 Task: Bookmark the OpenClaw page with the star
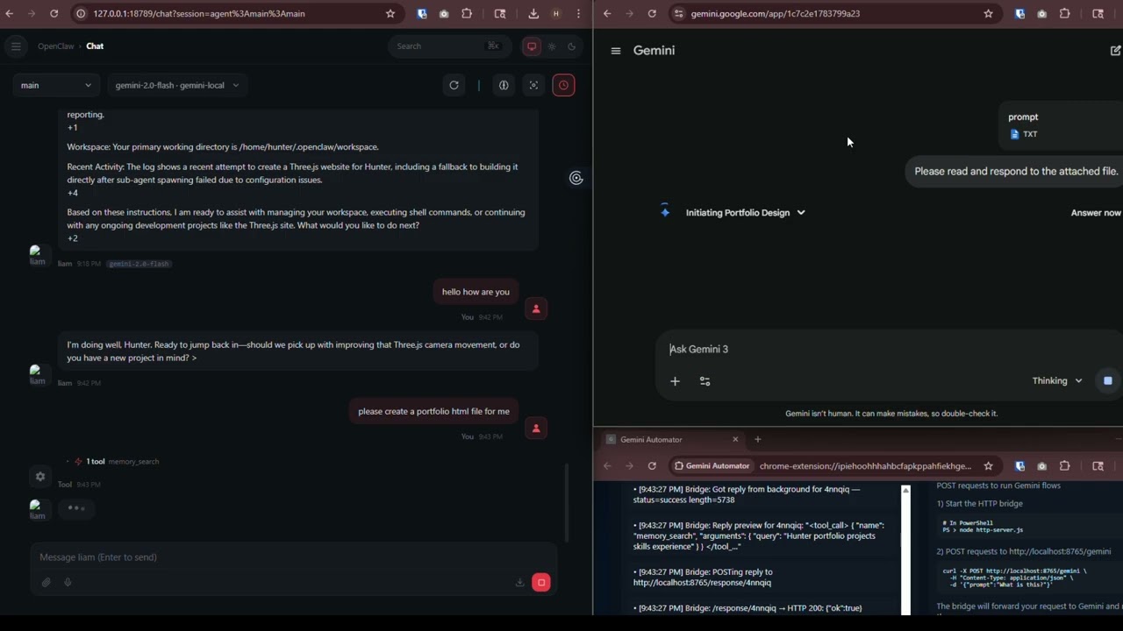[390, 13]
